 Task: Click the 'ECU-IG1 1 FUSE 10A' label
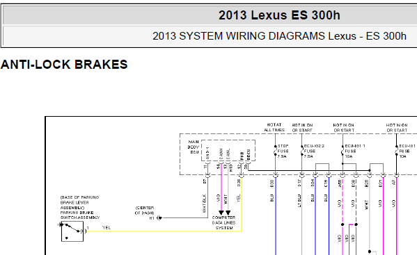[x=355, y=151]
